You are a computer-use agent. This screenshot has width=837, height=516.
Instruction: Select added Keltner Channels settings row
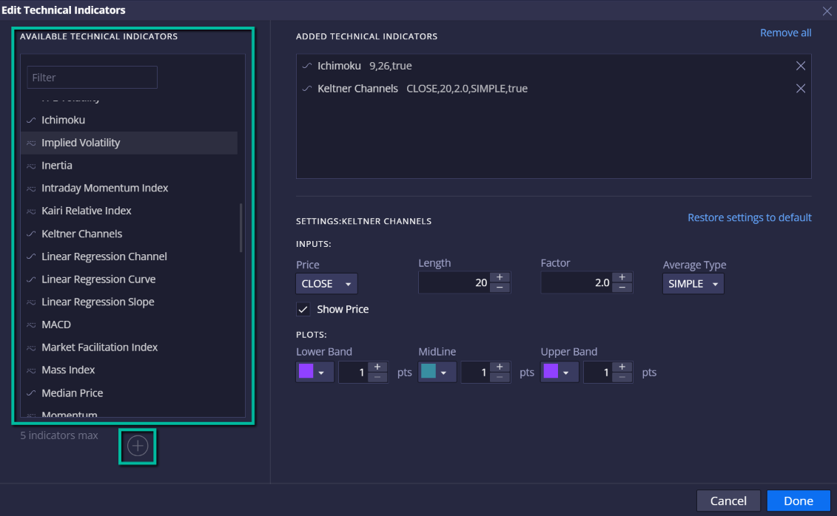[x=554, y=89]
